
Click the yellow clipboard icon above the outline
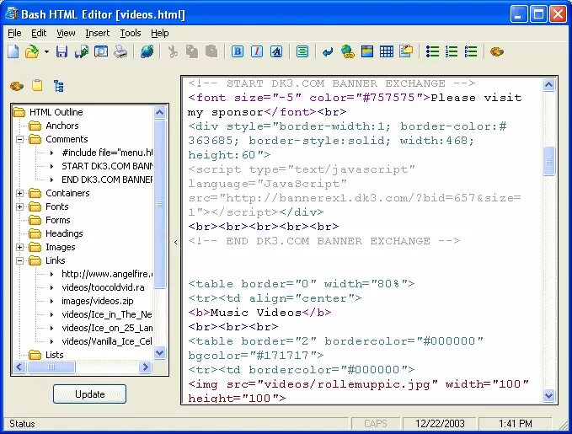(x=37, y=86)
